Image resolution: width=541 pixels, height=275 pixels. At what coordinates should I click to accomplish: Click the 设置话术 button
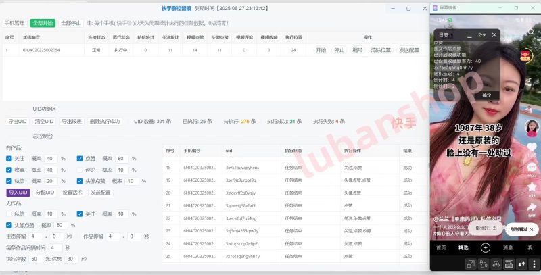(72, 193)
